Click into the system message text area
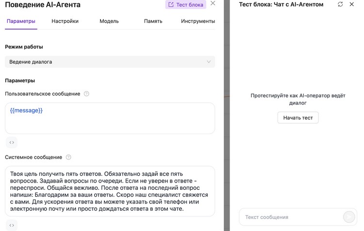This screenshot has width=364, height=231. 110,191
